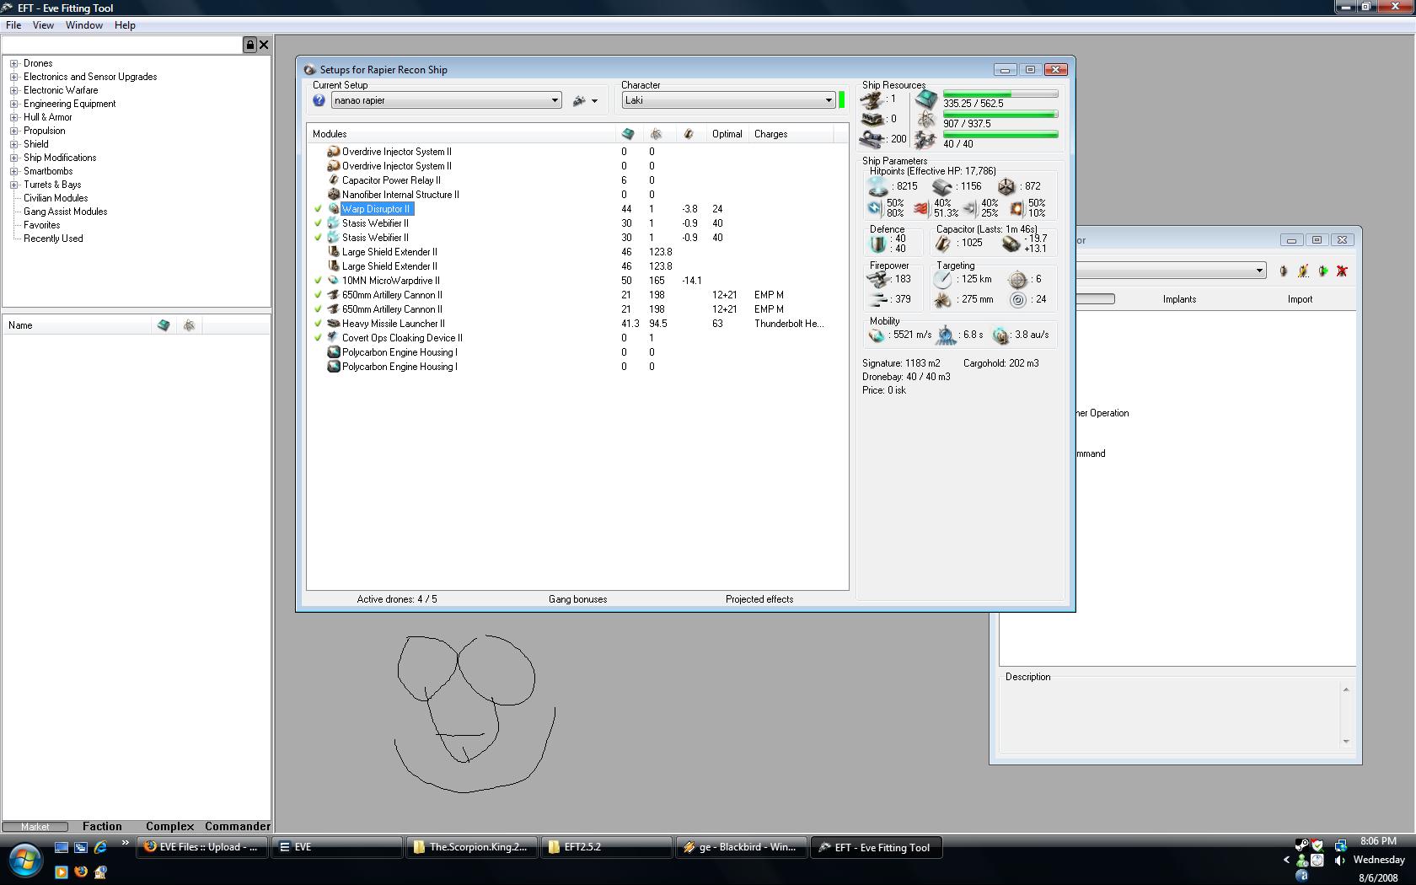The width and height of the screenshot is (1416, 885).
Task: Click the CPU column header icon in Modules
Action: pyautogui.click(x=627, y=134)
